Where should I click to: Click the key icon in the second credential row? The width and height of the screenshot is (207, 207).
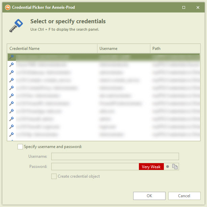[x=11, y=65]
